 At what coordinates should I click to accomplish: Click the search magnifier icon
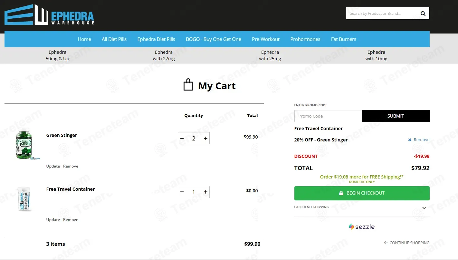click(x=423, y=14)
